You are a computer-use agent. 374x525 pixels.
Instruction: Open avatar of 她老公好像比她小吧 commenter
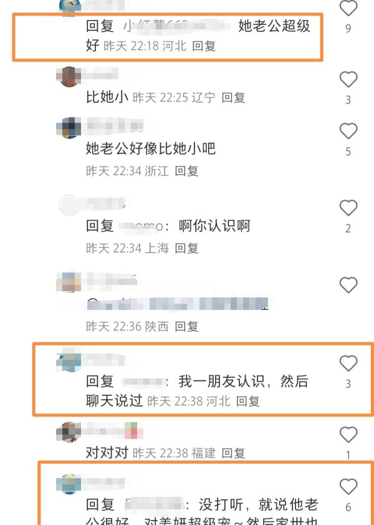pyautogui.click(x=69, y=128)
